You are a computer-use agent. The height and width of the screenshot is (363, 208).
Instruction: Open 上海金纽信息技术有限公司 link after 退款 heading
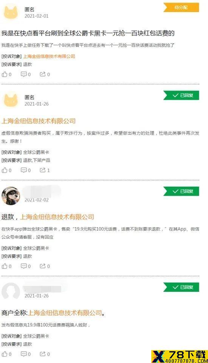point(57,217)
